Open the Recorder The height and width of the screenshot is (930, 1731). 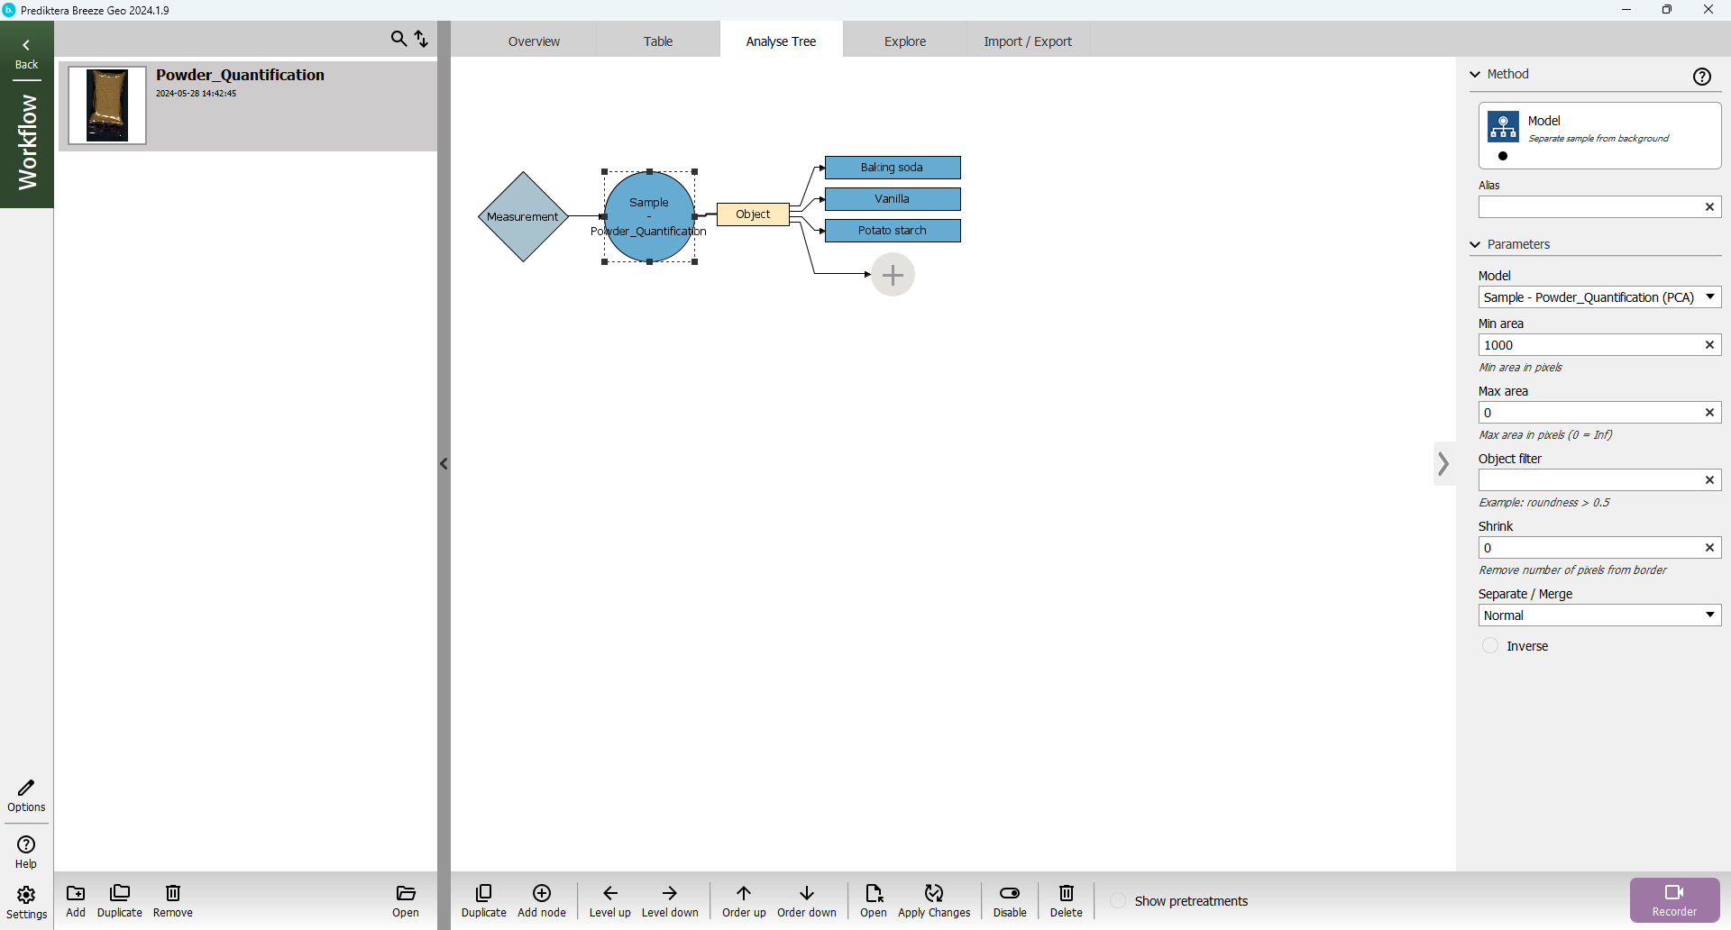[1673, 899]
